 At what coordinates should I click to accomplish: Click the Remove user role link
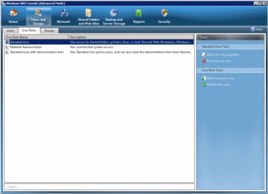[219, 61]
